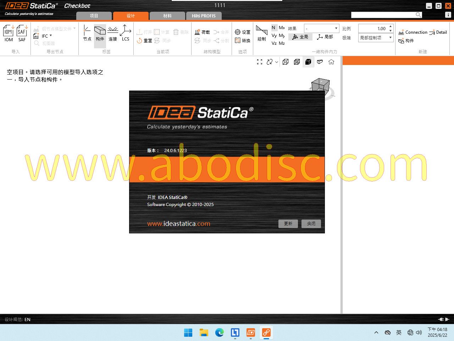Image resolution: width=454 pixels, height=341 pixels.
Task: Click 关闭 button in About dialog
Action: click(311, 223)
